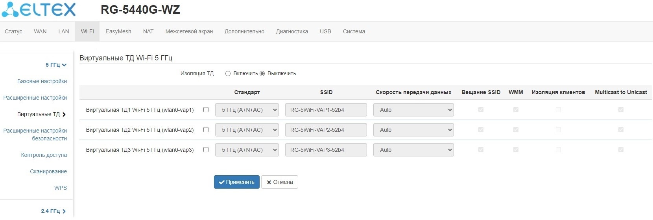Collapse the 5 ГГц section chevron
The image size is (653, 220).
point(64,65)
